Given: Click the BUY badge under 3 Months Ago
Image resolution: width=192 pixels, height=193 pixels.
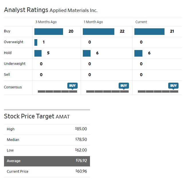Looking at the screenshot, I should pyautogui.click(x=72, y=85).
